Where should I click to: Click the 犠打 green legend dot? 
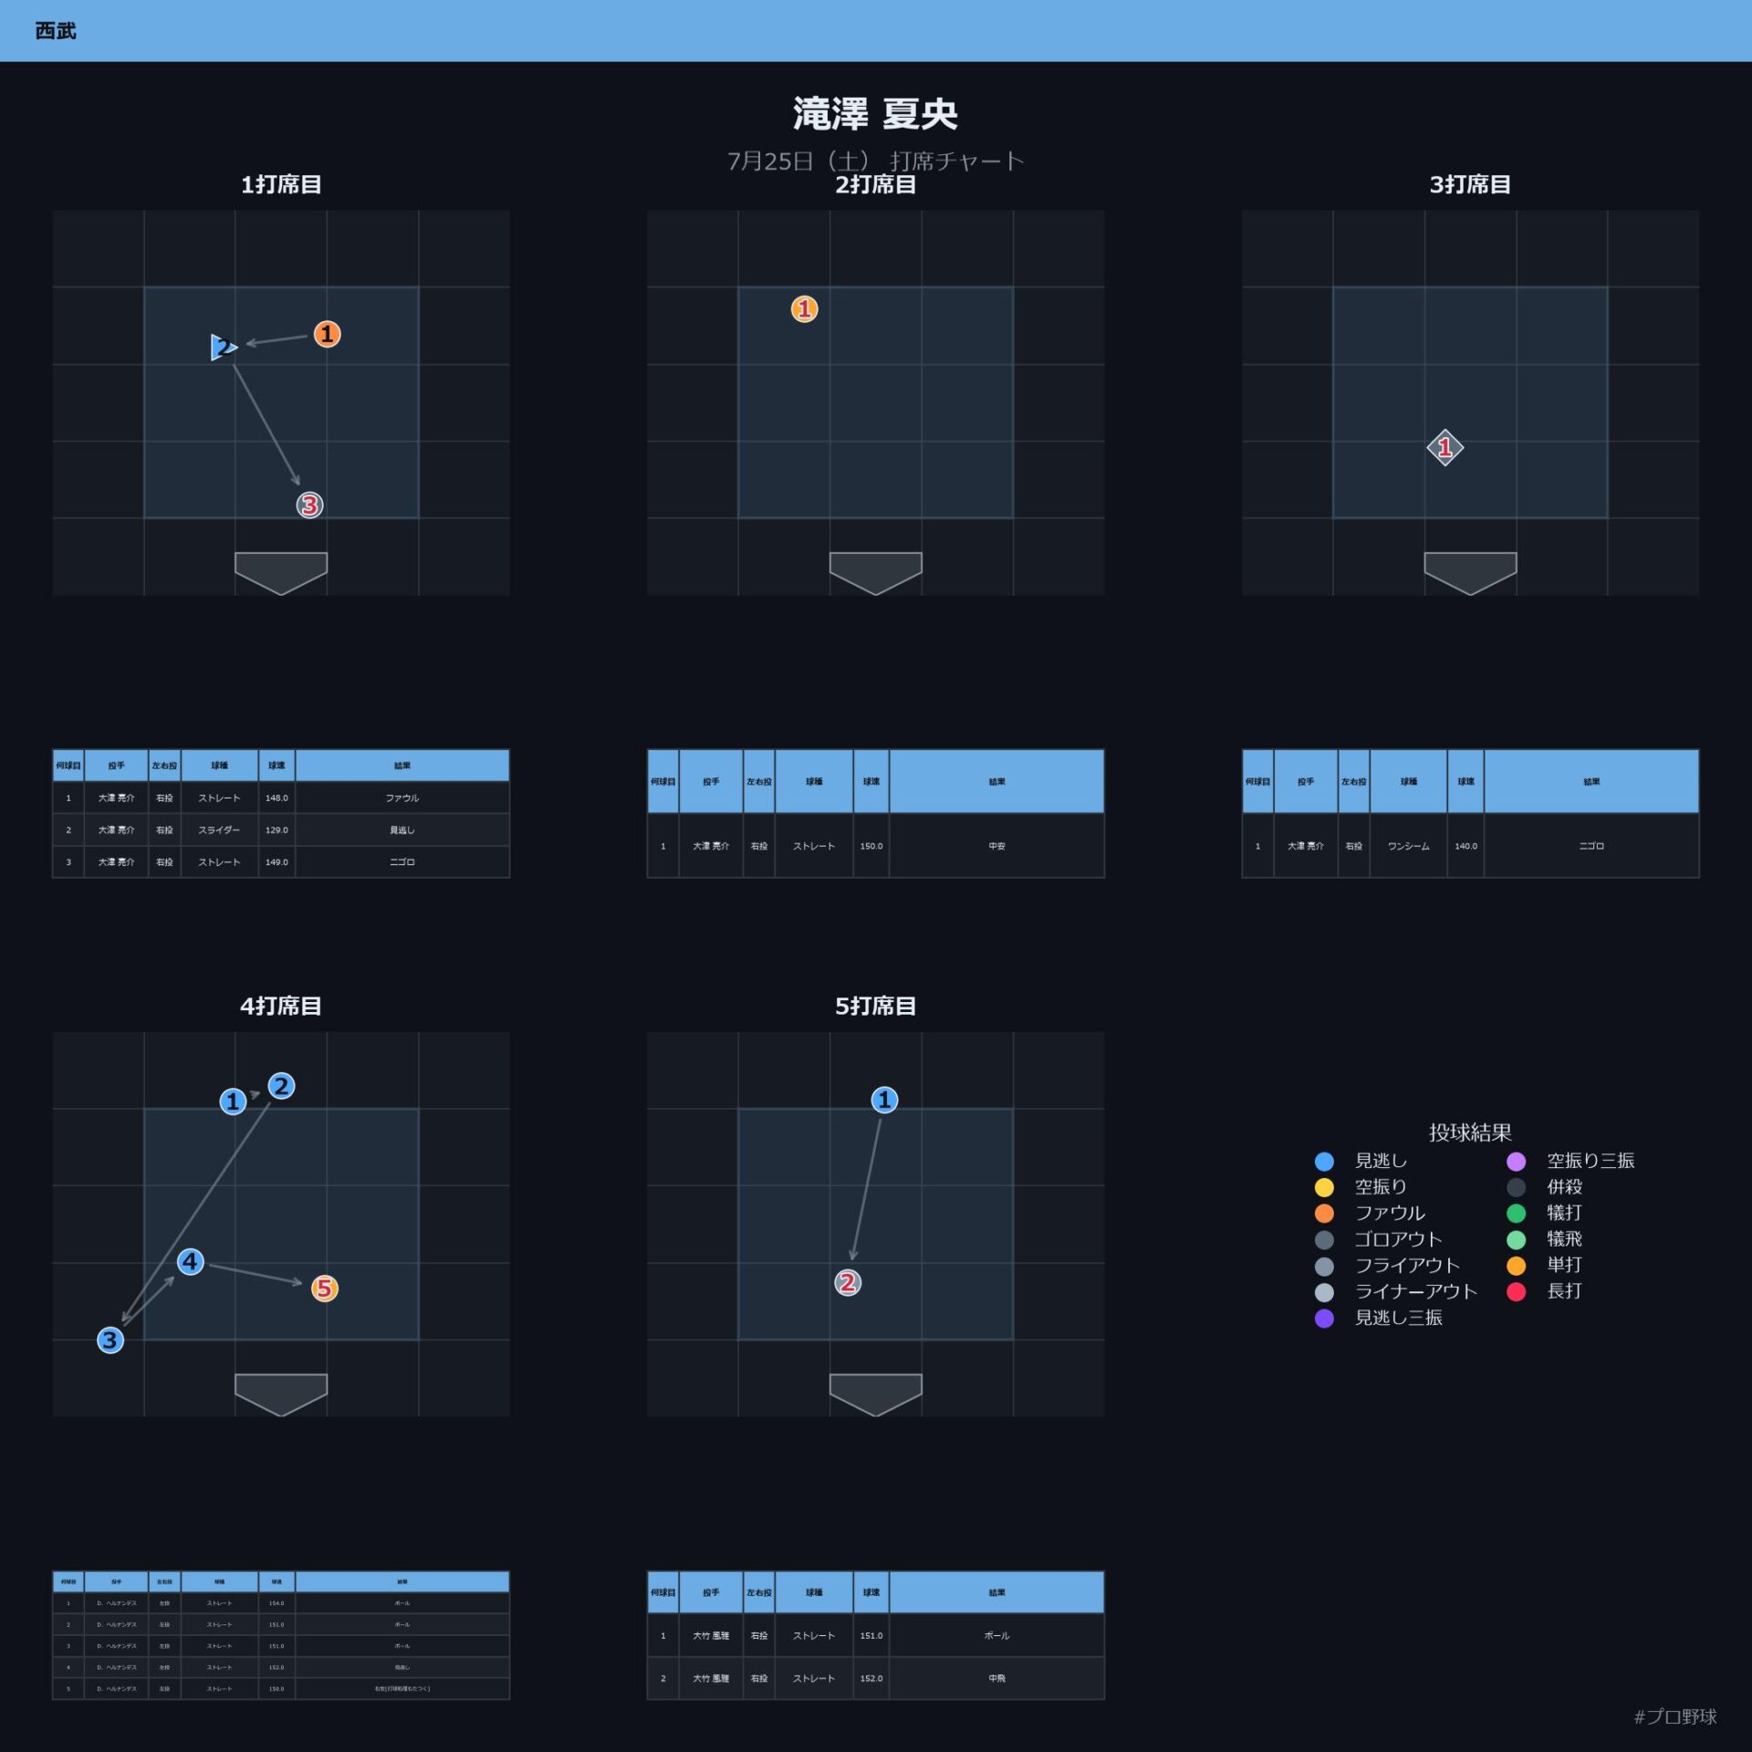pyautogui.click(x=1516, y=1213)
